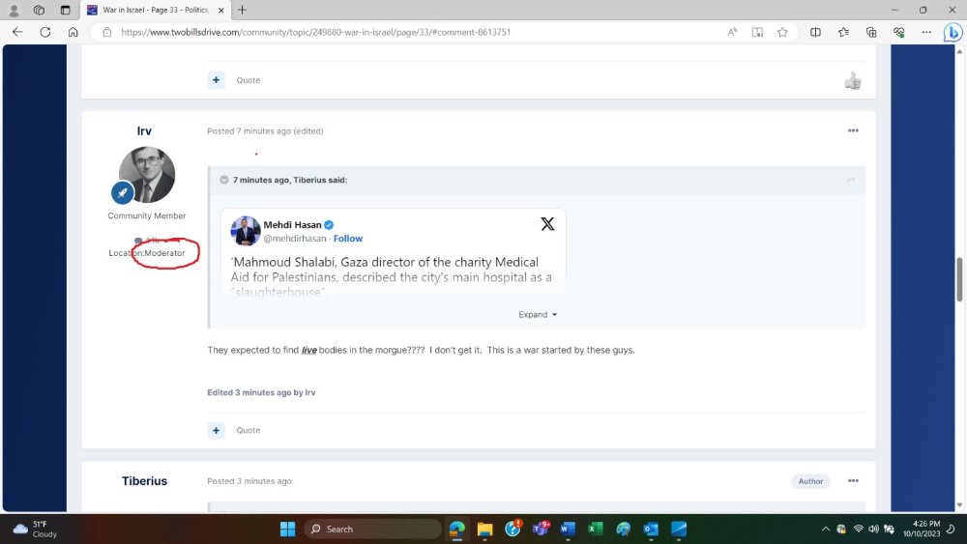967x544 pixels.
Task: Open the Collections panel
Action: tap(871, 32)
